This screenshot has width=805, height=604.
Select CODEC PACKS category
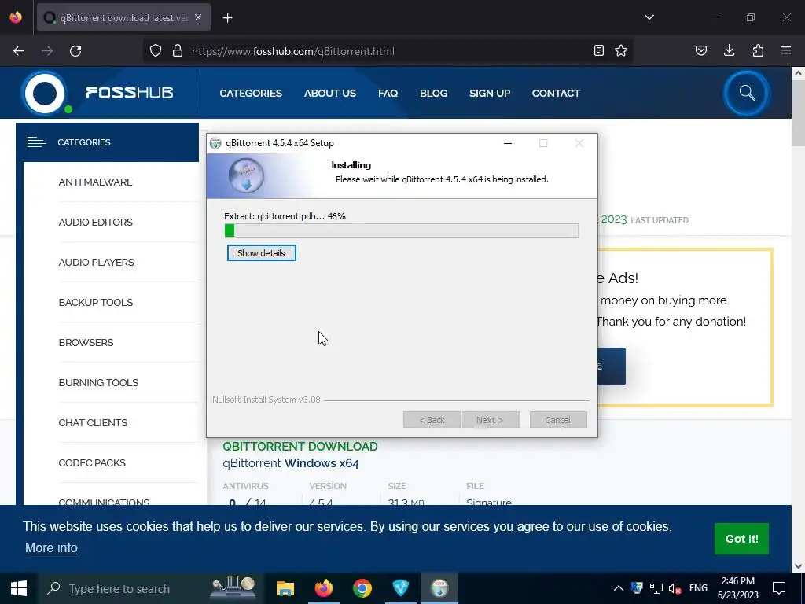(92, 462)
